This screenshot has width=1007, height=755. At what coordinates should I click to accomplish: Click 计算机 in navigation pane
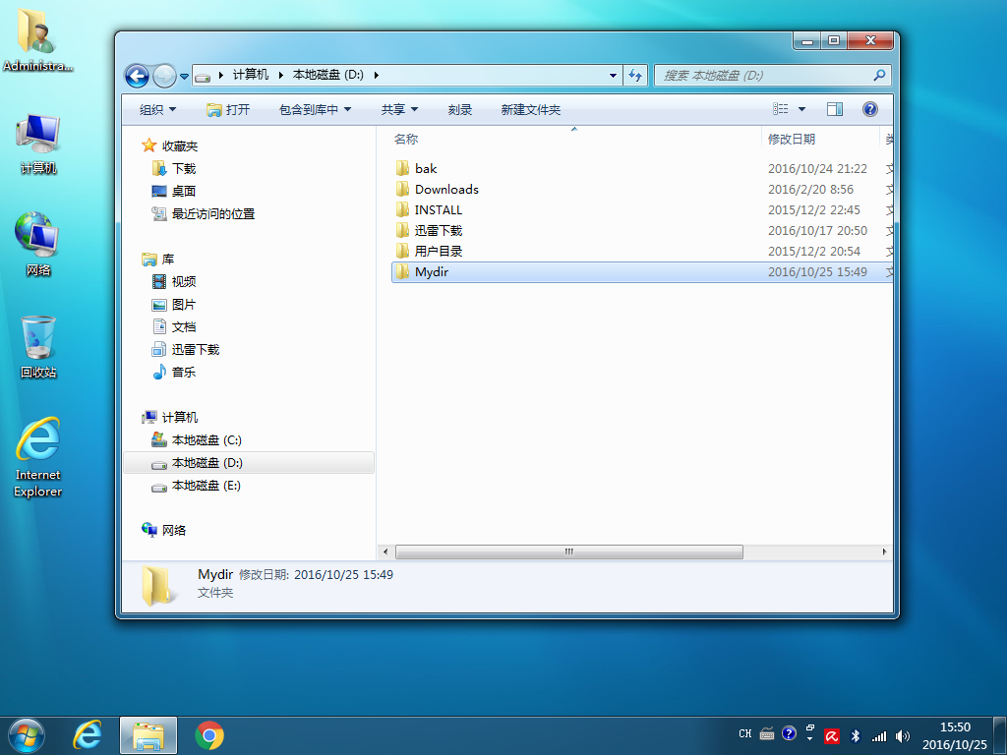pyautogui.click(x=180, y=417)
